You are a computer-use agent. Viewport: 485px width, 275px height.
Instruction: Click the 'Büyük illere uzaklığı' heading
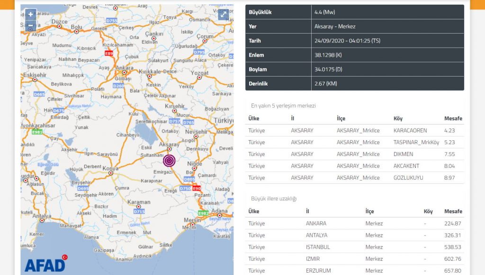tap(274, 198)
